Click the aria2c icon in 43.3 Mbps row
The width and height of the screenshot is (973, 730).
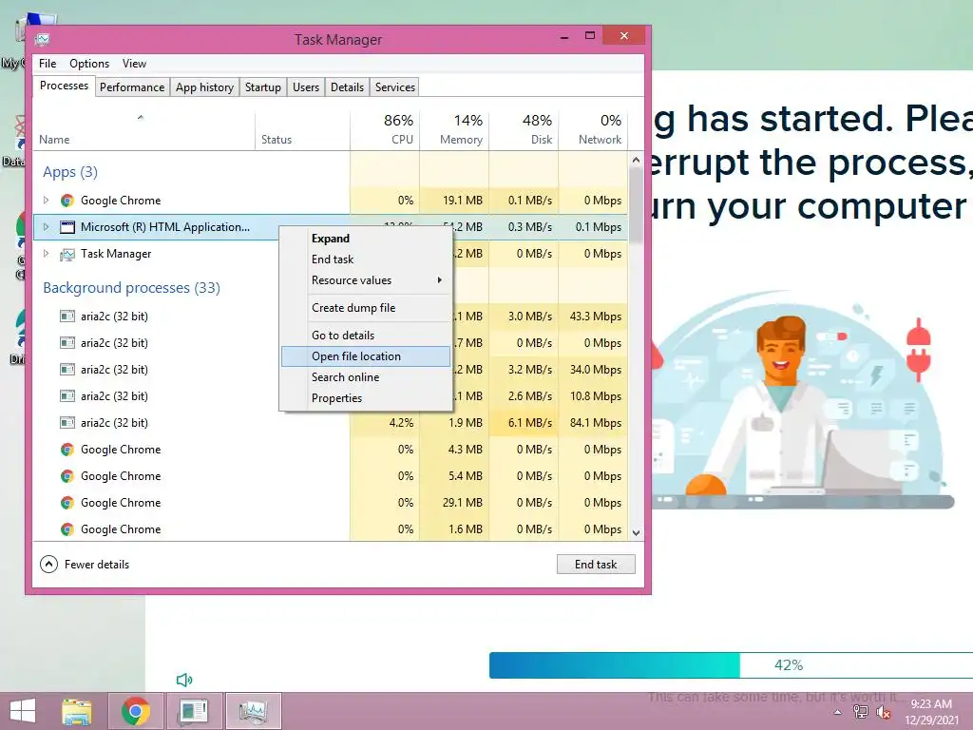(67, 316)
